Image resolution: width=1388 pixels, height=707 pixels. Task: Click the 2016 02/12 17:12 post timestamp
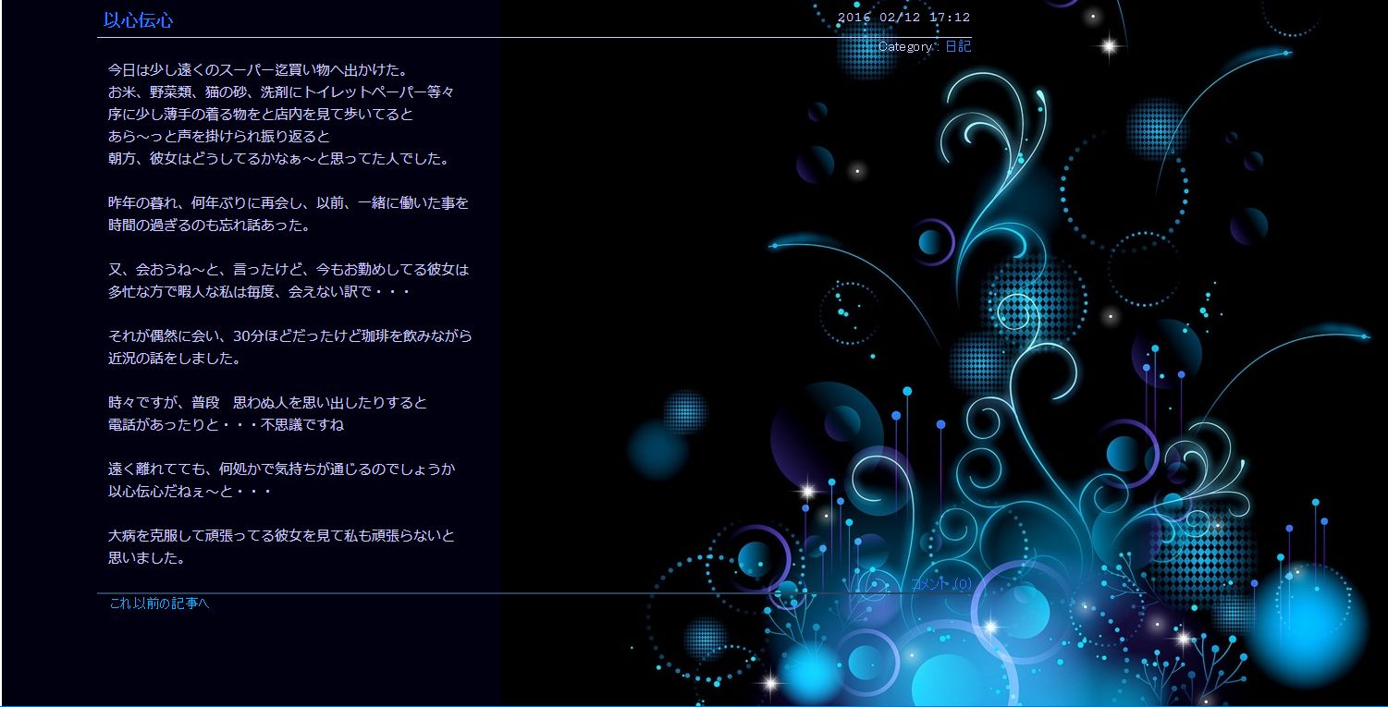click(x=903, y=18)
